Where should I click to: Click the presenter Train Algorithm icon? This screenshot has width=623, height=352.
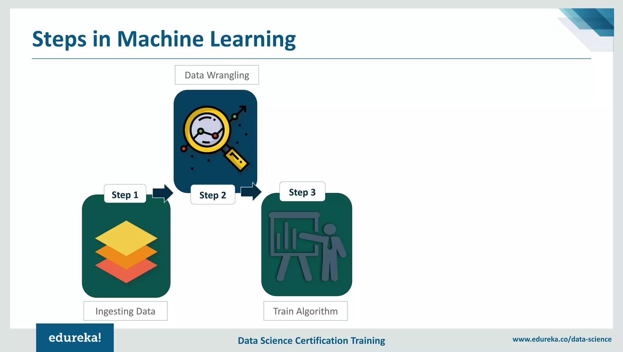point(307,246)
